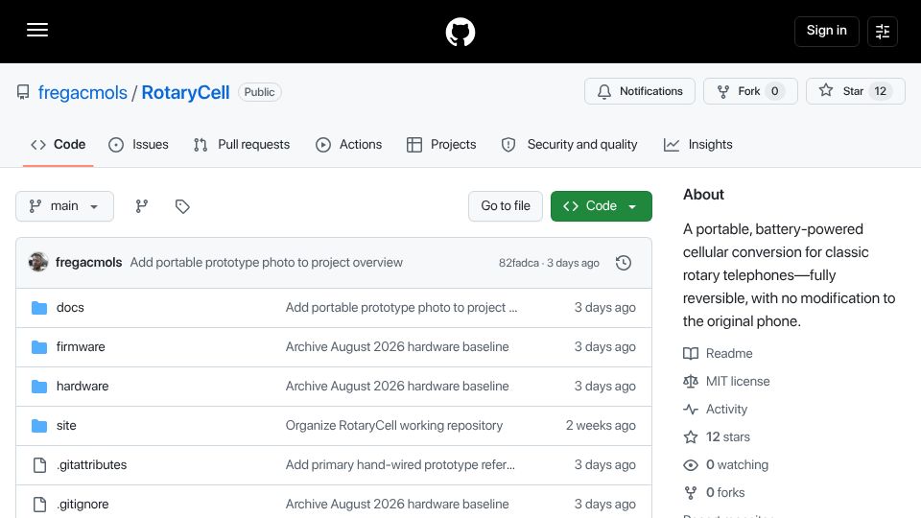Star the RotaryCell repository

click(855, 91)
